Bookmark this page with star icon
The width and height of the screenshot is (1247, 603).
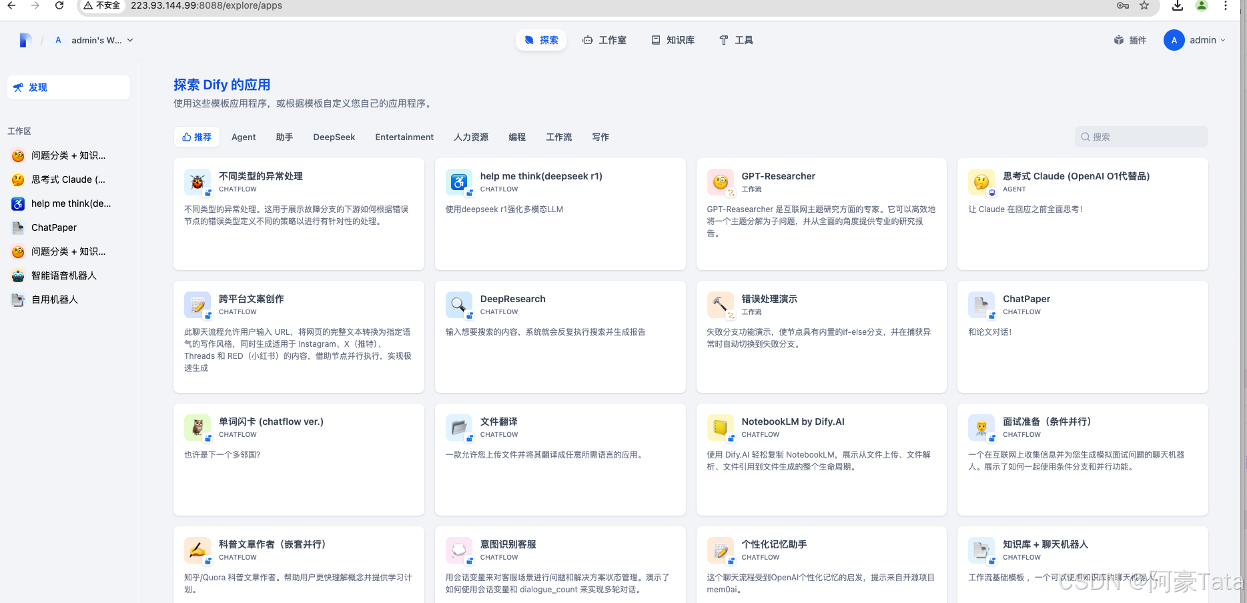click(1144, 5)
